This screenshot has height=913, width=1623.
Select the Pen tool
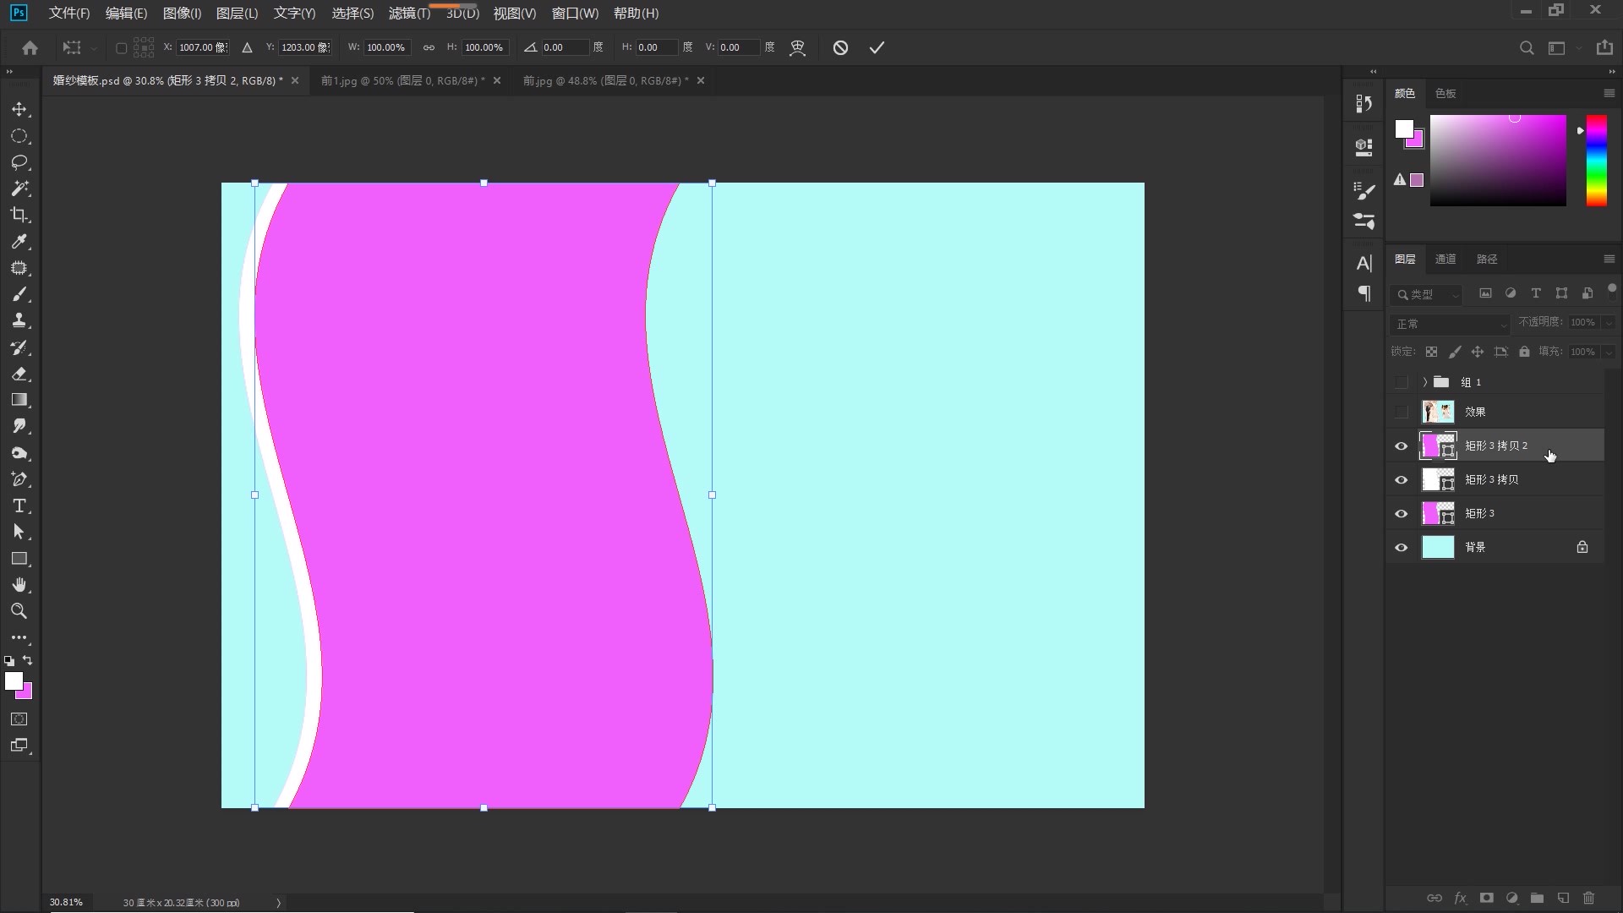tap(19, 479)
